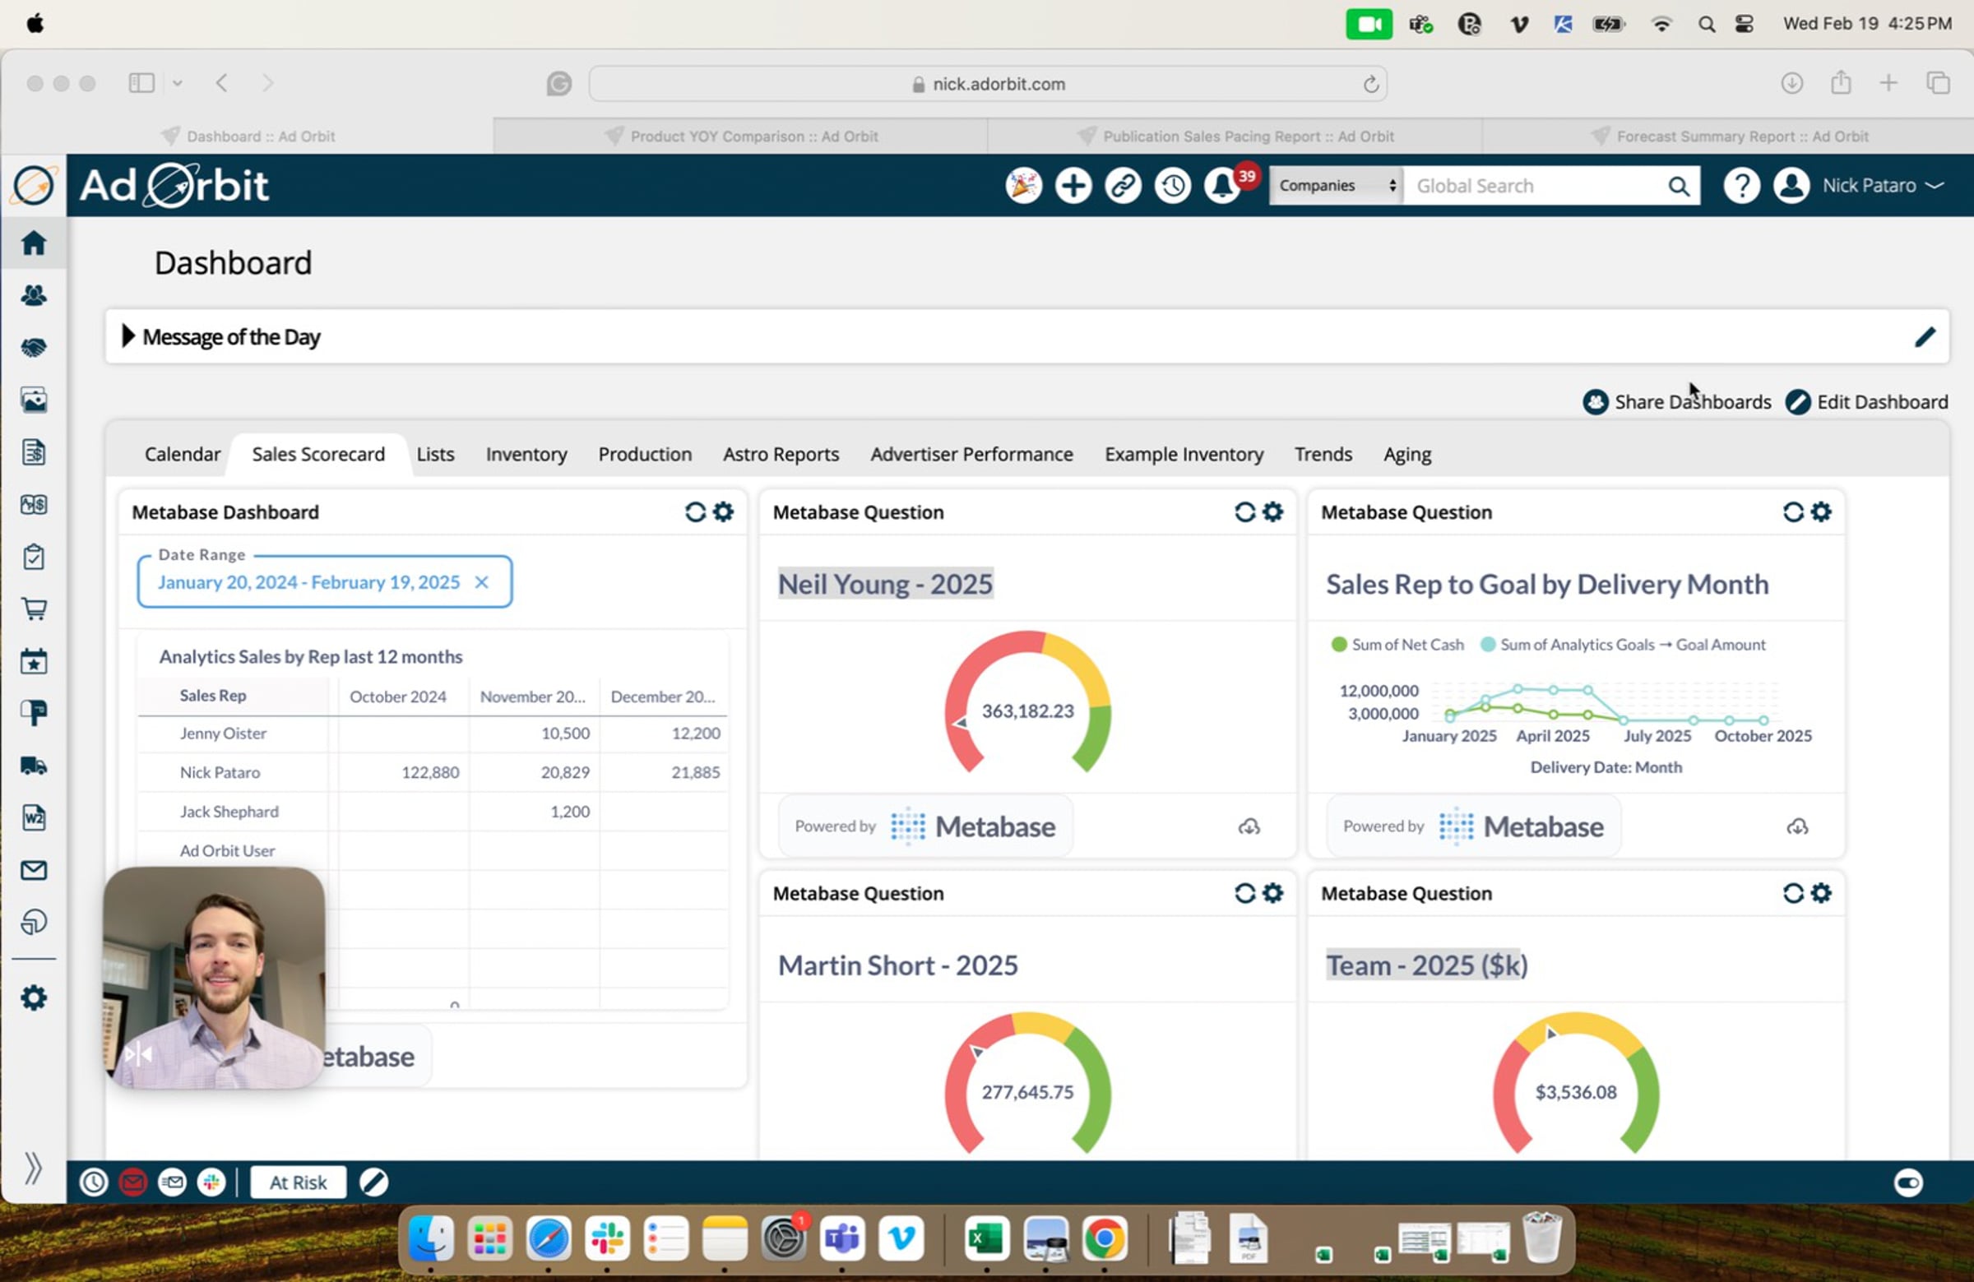Edit Message of the Day pencil icon
The image size is (1974, 1282).
click(x=1925, y=336)
